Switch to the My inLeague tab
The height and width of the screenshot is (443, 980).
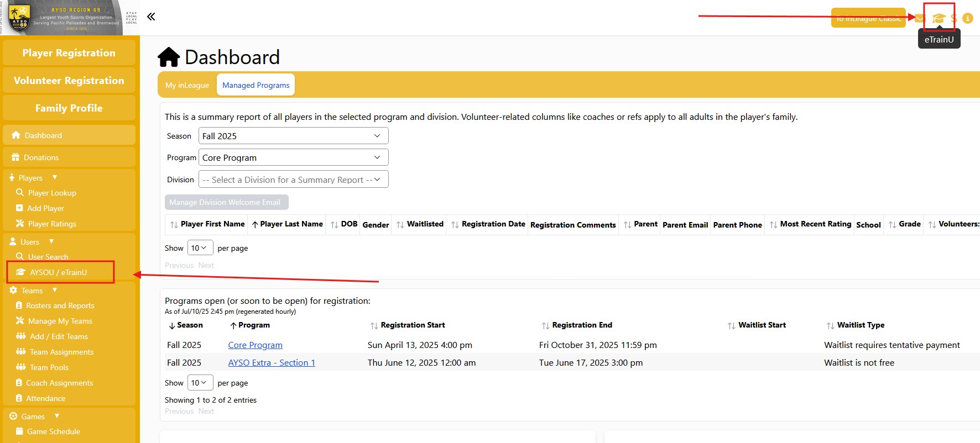pos(187,85)
